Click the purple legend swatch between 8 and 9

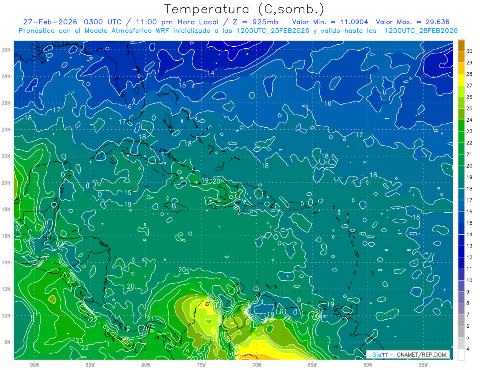click(461, 297)
